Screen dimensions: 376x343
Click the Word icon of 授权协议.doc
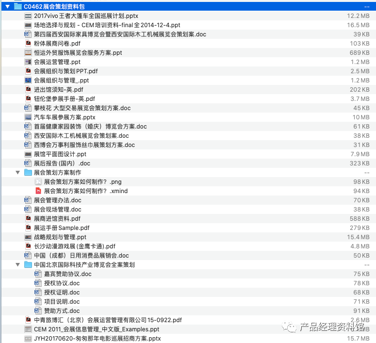click(x=38, y=283)
